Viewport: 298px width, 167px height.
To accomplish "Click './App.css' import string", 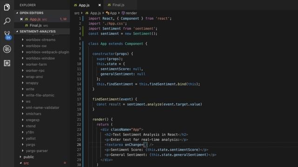I will coord(114,24).
